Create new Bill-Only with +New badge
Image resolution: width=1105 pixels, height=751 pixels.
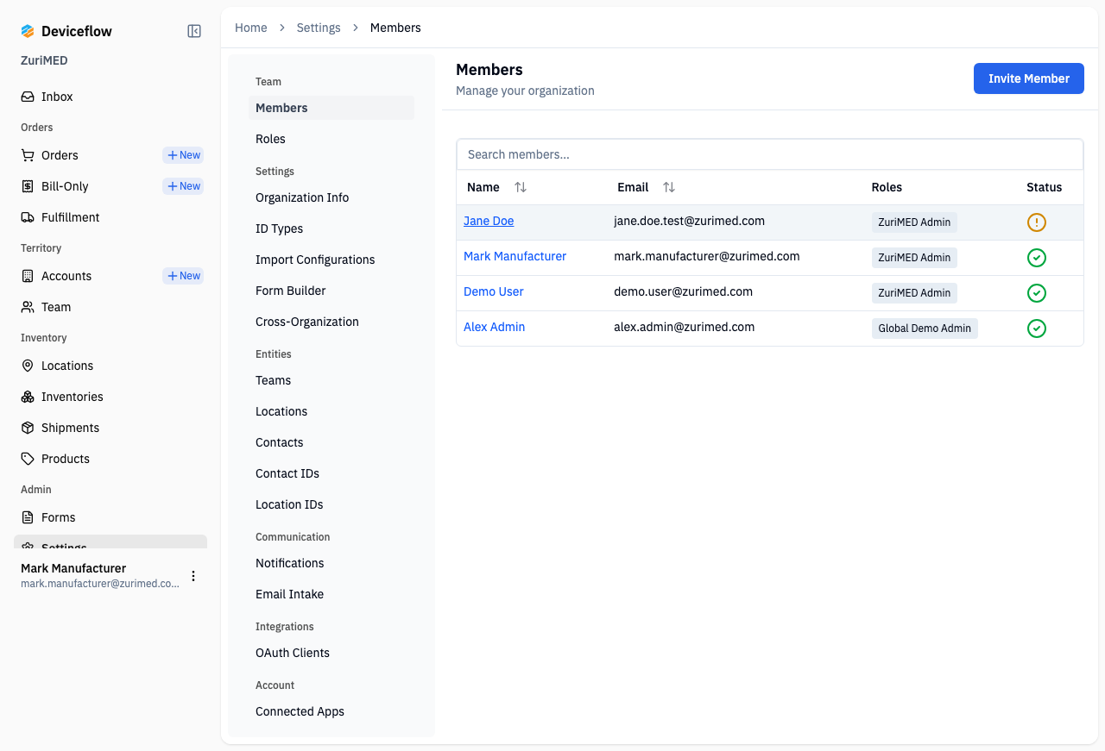[x=183, y=186]
